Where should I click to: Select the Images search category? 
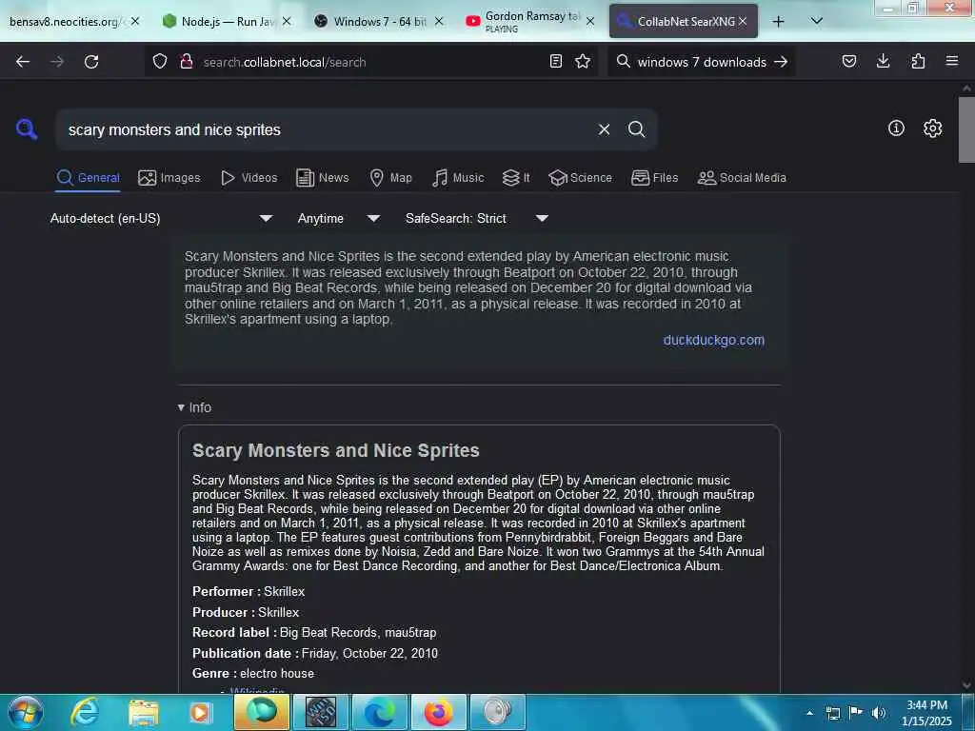(x=169, y=178)
